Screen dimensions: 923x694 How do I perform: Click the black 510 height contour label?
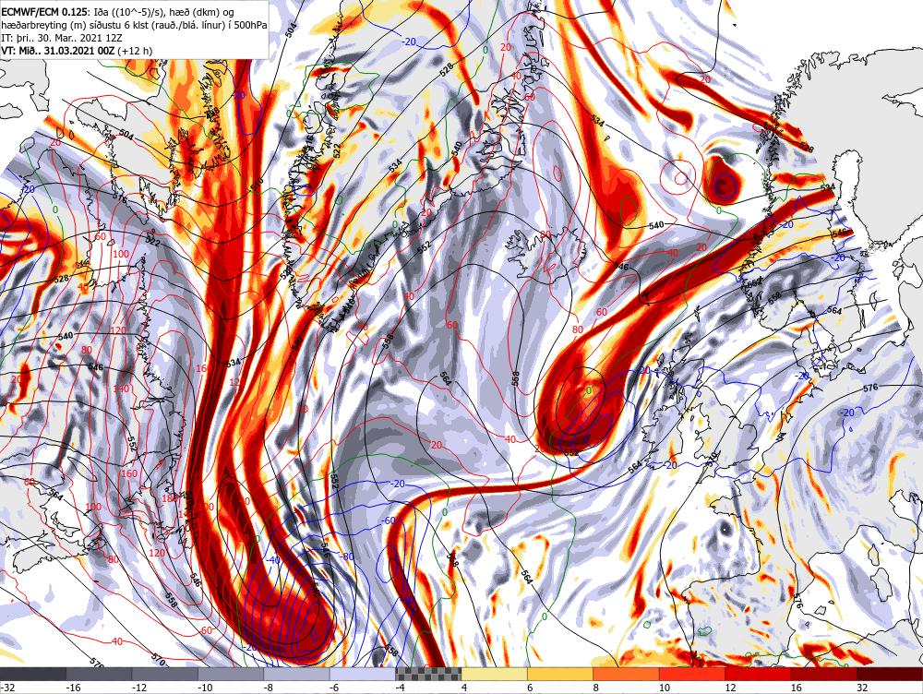point(257,186)
